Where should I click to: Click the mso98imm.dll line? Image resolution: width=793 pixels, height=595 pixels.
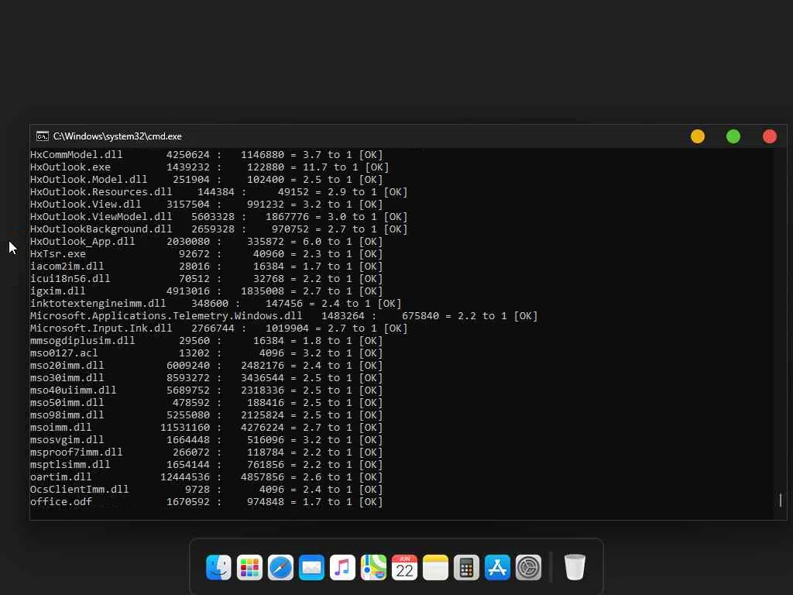206,415
